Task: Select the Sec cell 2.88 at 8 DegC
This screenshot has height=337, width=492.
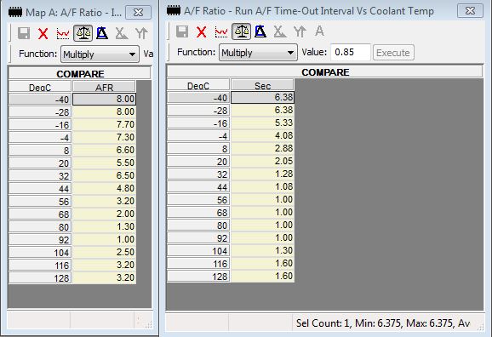Action: [x=263, y=149]
